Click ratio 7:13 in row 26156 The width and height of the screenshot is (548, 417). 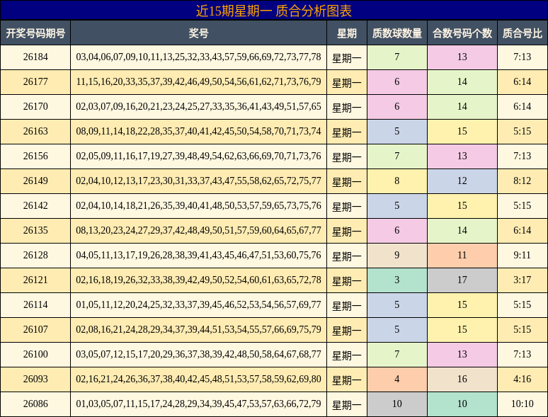[522, 156]
